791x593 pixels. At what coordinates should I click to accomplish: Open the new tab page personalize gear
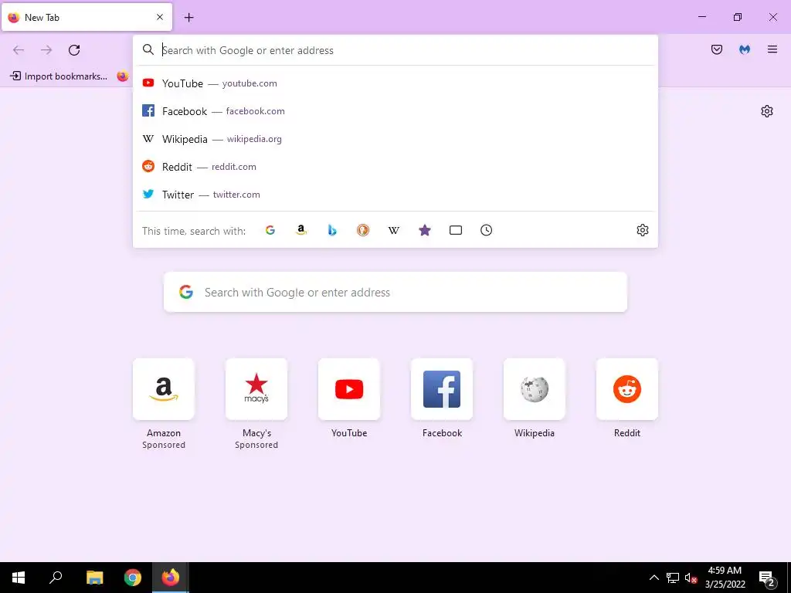click(x=767, y=111)
